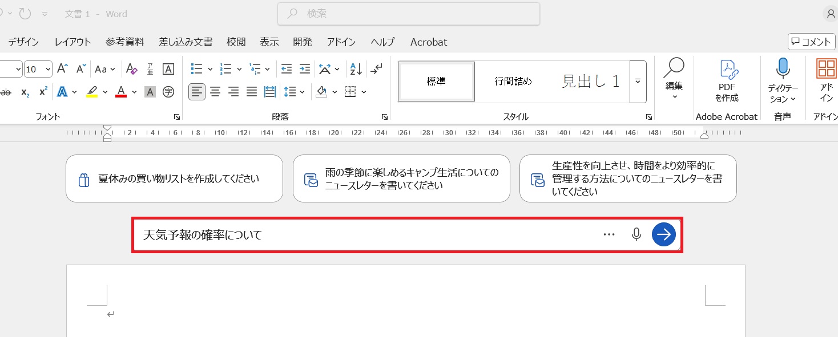Click the 検索 search box
The height and width of the screenshot is (337, 838).
pos(408,14)
